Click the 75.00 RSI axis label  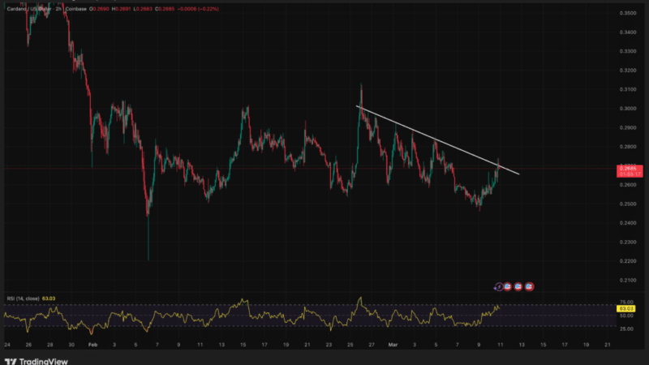click(x=626, y=302)
